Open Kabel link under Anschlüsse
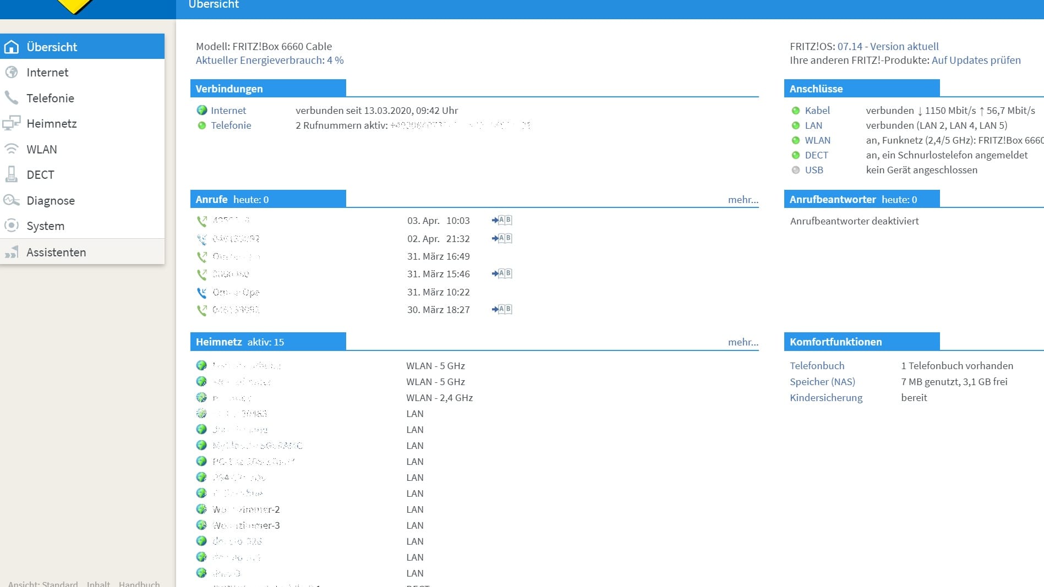The width and height of the screenshot is (1044, 587). [817, 111]
